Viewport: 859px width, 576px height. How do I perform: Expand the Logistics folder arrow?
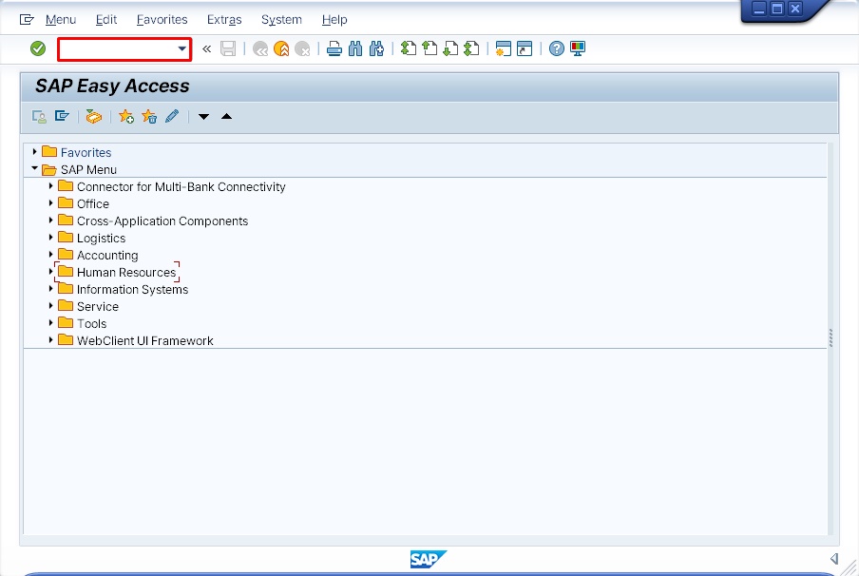pyautogui.click(x=50, y=238)
